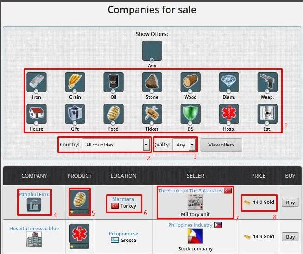This screenshot has height=254, width=303.
Task: Buy the İstanbul Fırın company for 14.0 Gold
Action: click(290, 203)
